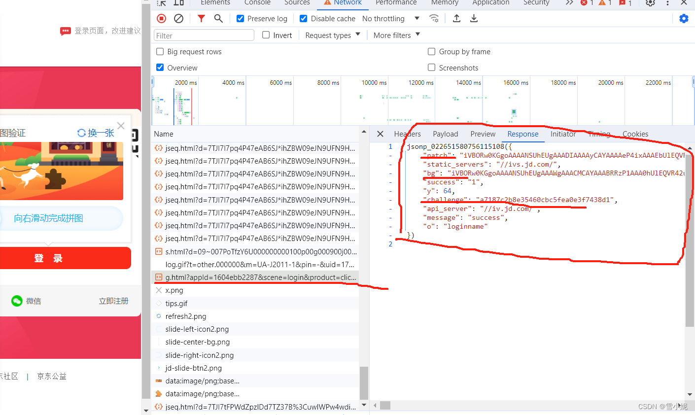Screen dimensions: 695x415
Task: Open the Cookies tab
Action: [635, 134]
